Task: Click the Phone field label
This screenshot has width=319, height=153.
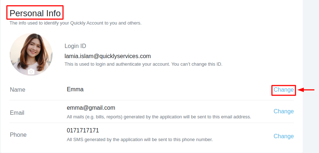Action: pos(18,135)
